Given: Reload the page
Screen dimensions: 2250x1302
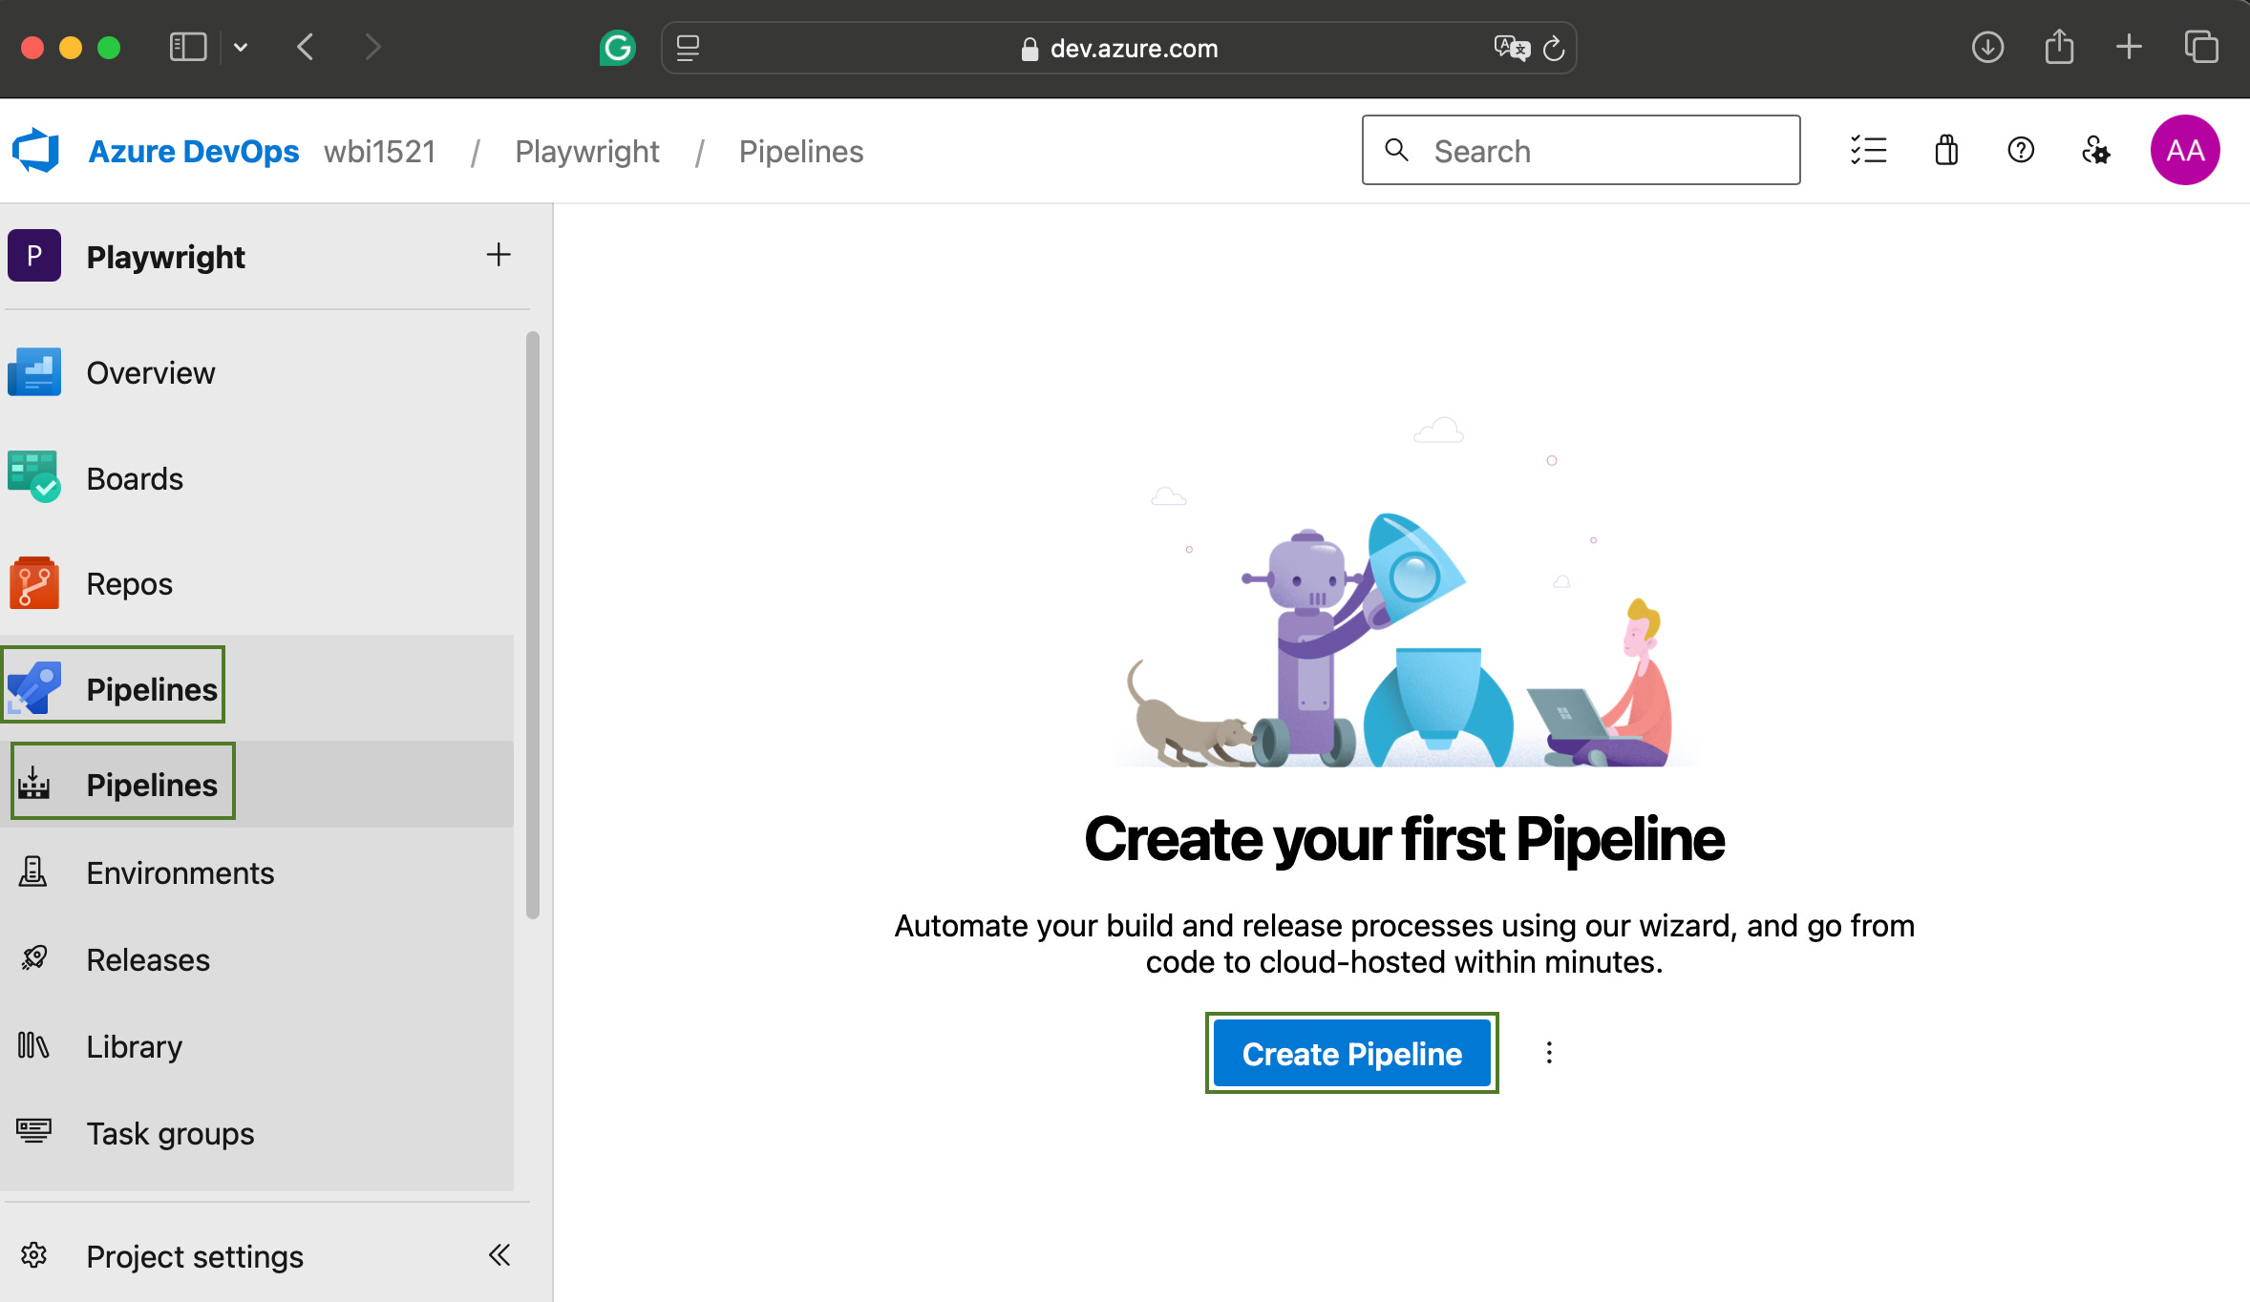Looking at the screenshot, I should tap(1555, 48).
